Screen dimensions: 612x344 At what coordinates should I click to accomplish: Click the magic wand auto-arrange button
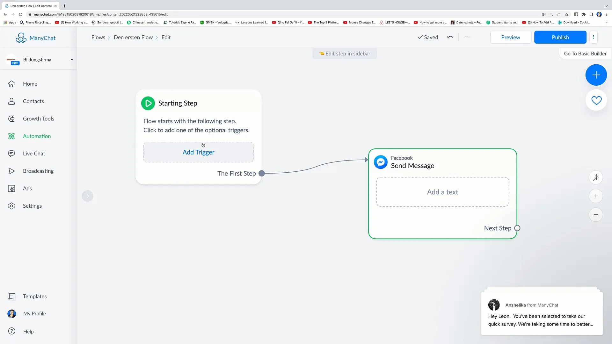[x=596, y=177]
